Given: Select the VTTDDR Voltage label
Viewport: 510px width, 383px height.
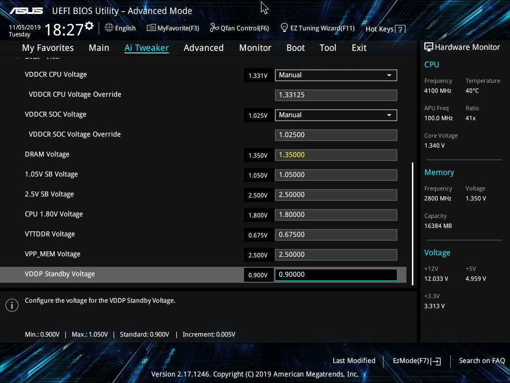Looking at the screenshot, I should coord(50,234).
